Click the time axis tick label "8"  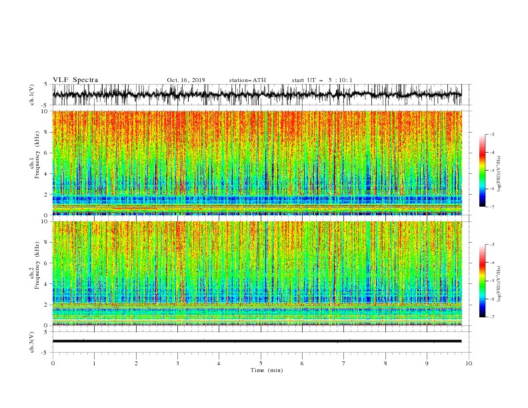point(385,363)
